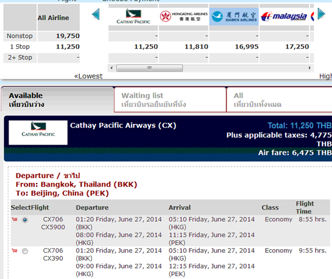Viewport: 332px width, 279px height.
Task: Click horizontal scrollbar right arrow
Action: [x=310, y=68]
